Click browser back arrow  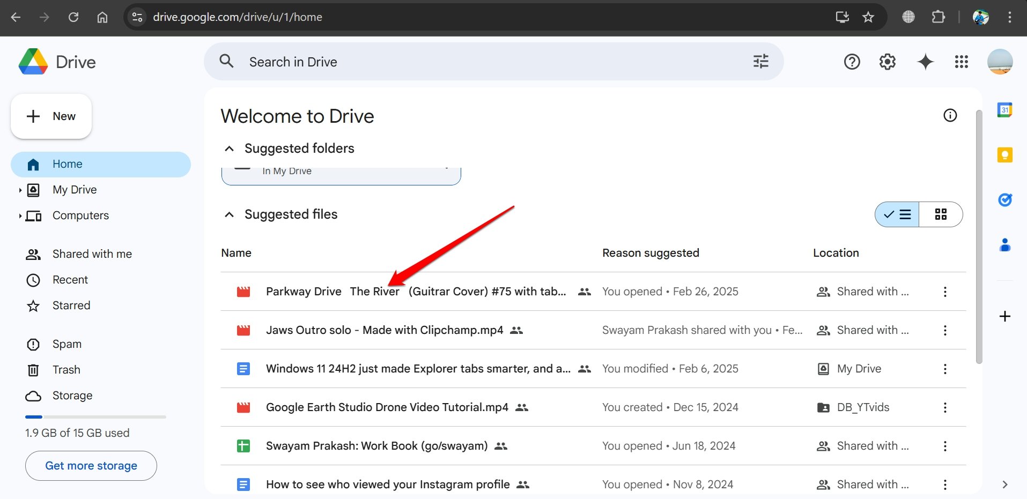click(16, 17)
